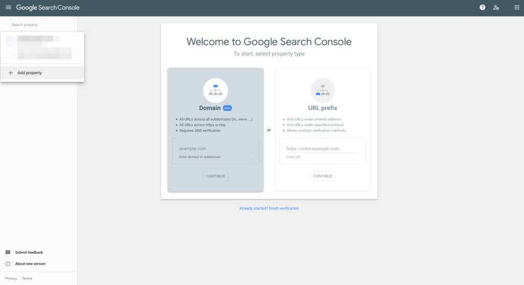Screen dimensions: 524x285
Task: Click the Google Search Console logo
Action: (x=48, y=7)
